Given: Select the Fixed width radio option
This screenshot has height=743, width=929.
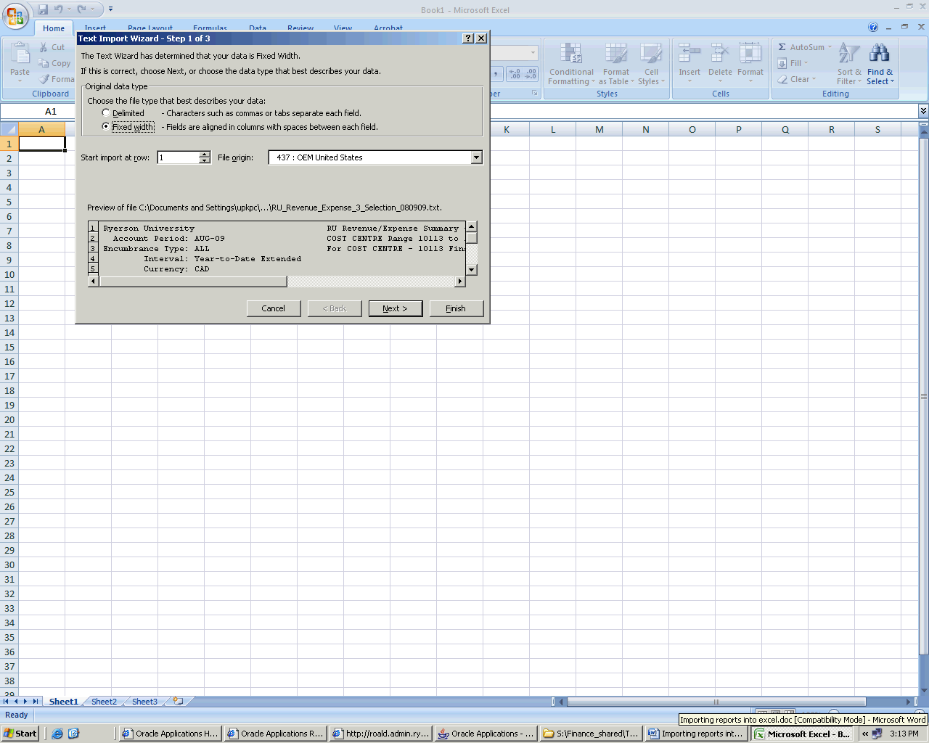Looking at the screenshot, I should 106,126.
